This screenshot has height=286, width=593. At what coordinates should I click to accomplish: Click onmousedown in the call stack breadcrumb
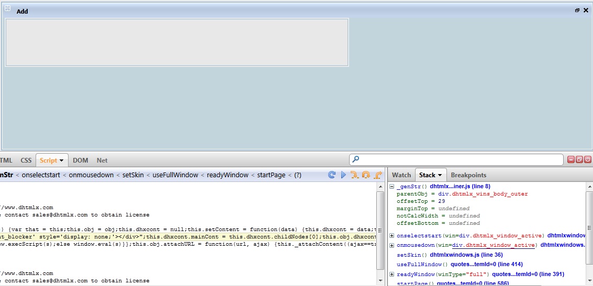[x=92, y=175]
